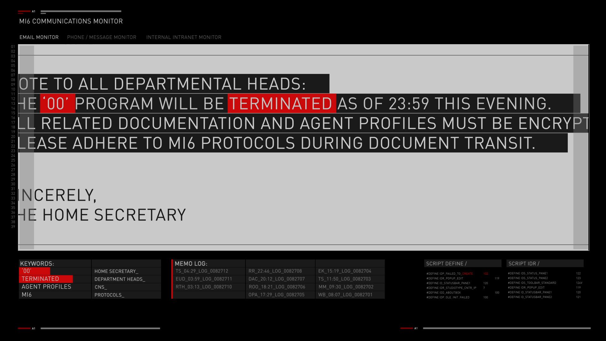Open memo log WB_08:07_LOG_0082701
Screen dimensions: 606x341
pos(345,295)
